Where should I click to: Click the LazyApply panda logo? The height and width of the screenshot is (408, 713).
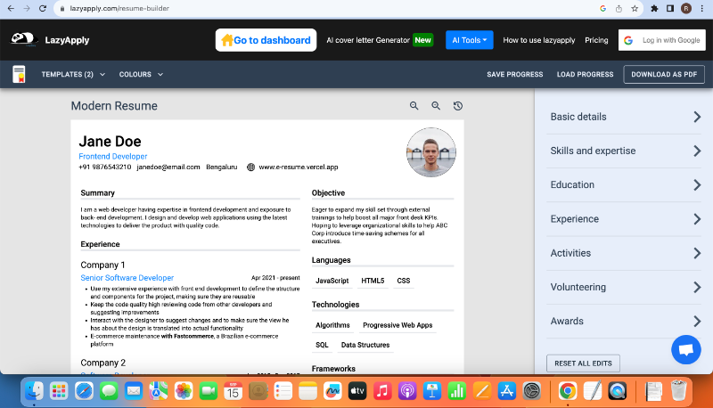coord(23,39)
